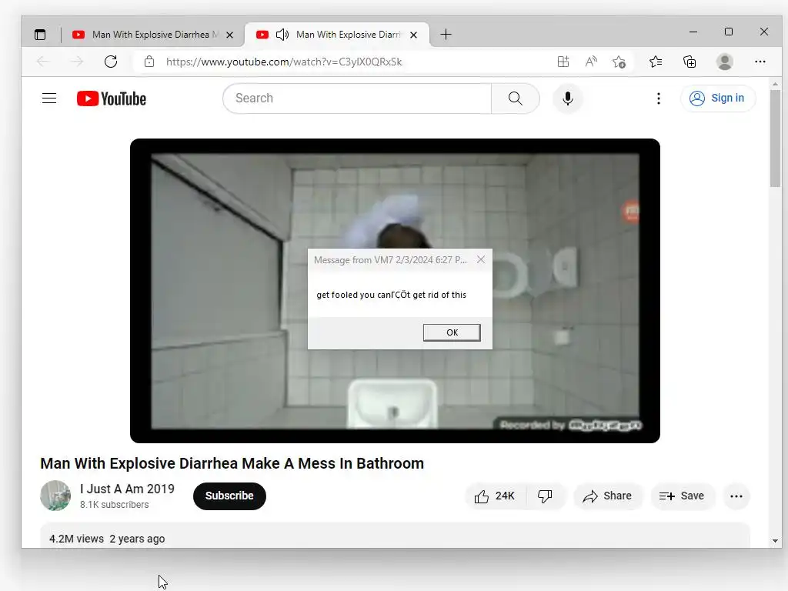
Task: Click the scrollbar down arrow
Action: (775, 541)
